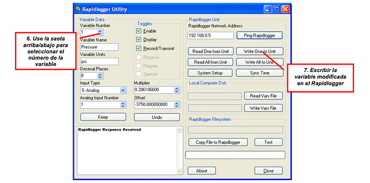Image resolution: width=370 pixels, height=183 pixels.
Task: Click the Offset value field
Action: click(x=154, y=105)
